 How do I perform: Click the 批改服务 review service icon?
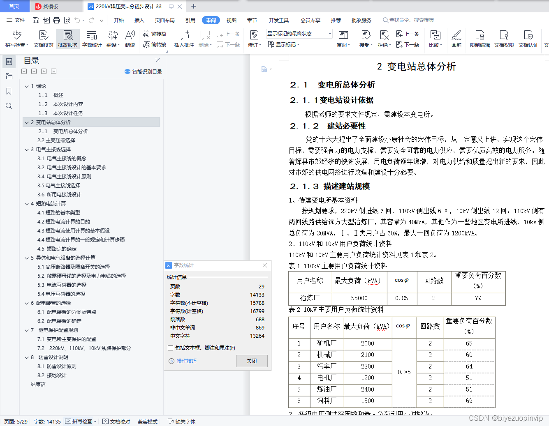pos(67,39)
